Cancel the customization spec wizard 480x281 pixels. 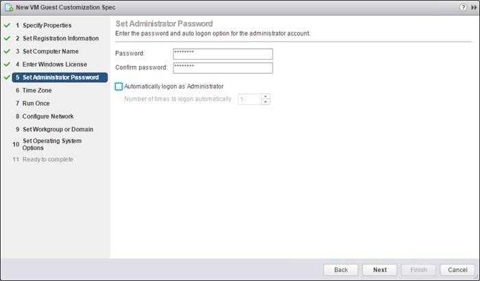457,269
